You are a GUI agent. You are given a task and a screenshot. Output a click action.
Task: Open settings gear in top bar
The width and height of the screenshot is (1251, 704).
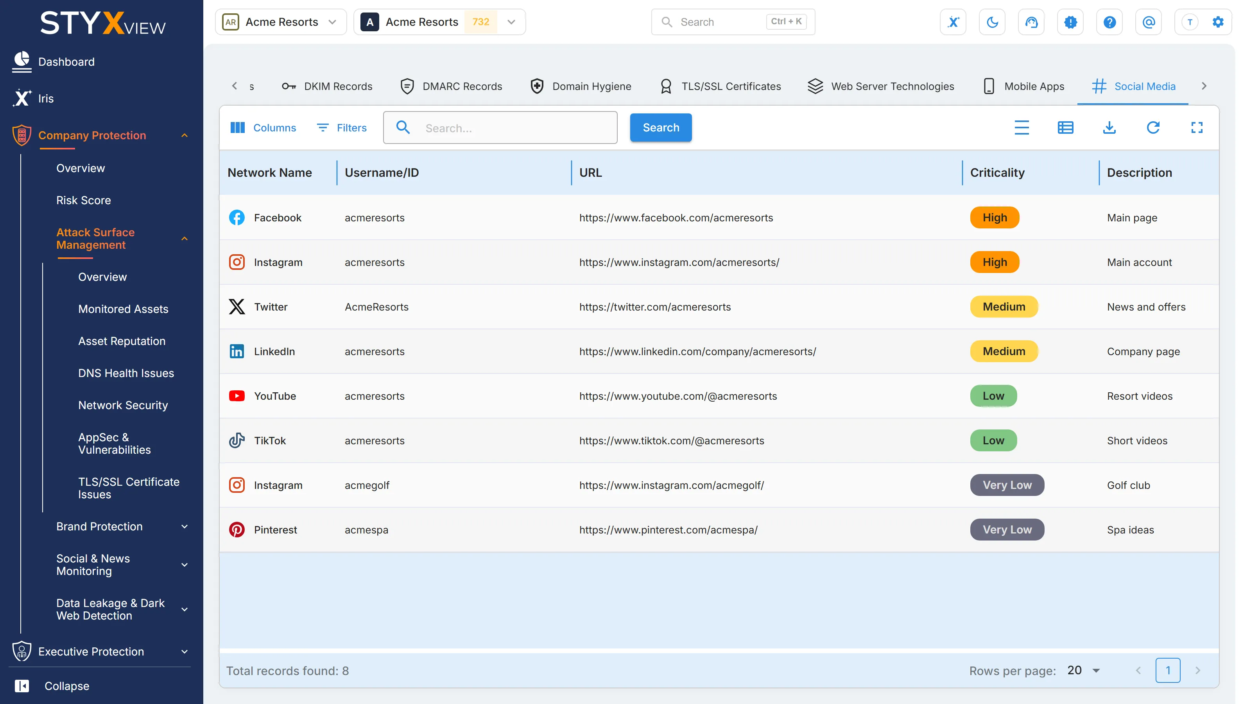pyautogui.click(x=1217, y=22)
